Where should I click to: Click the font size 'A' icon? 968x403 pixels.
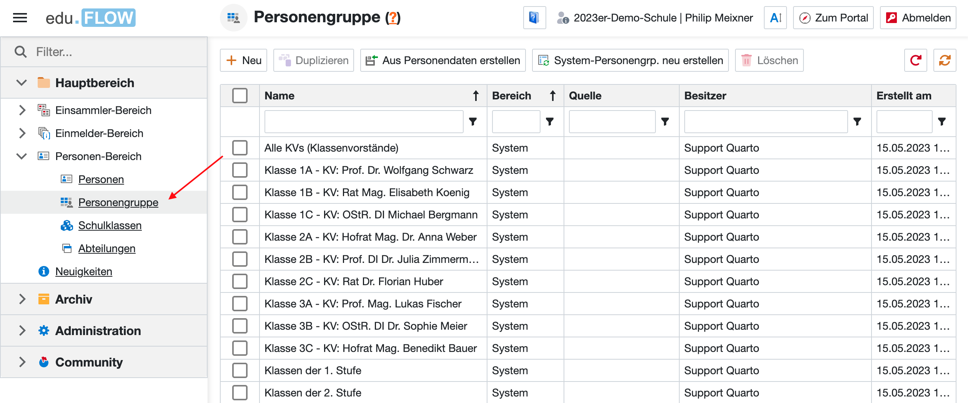pos(775,18)
